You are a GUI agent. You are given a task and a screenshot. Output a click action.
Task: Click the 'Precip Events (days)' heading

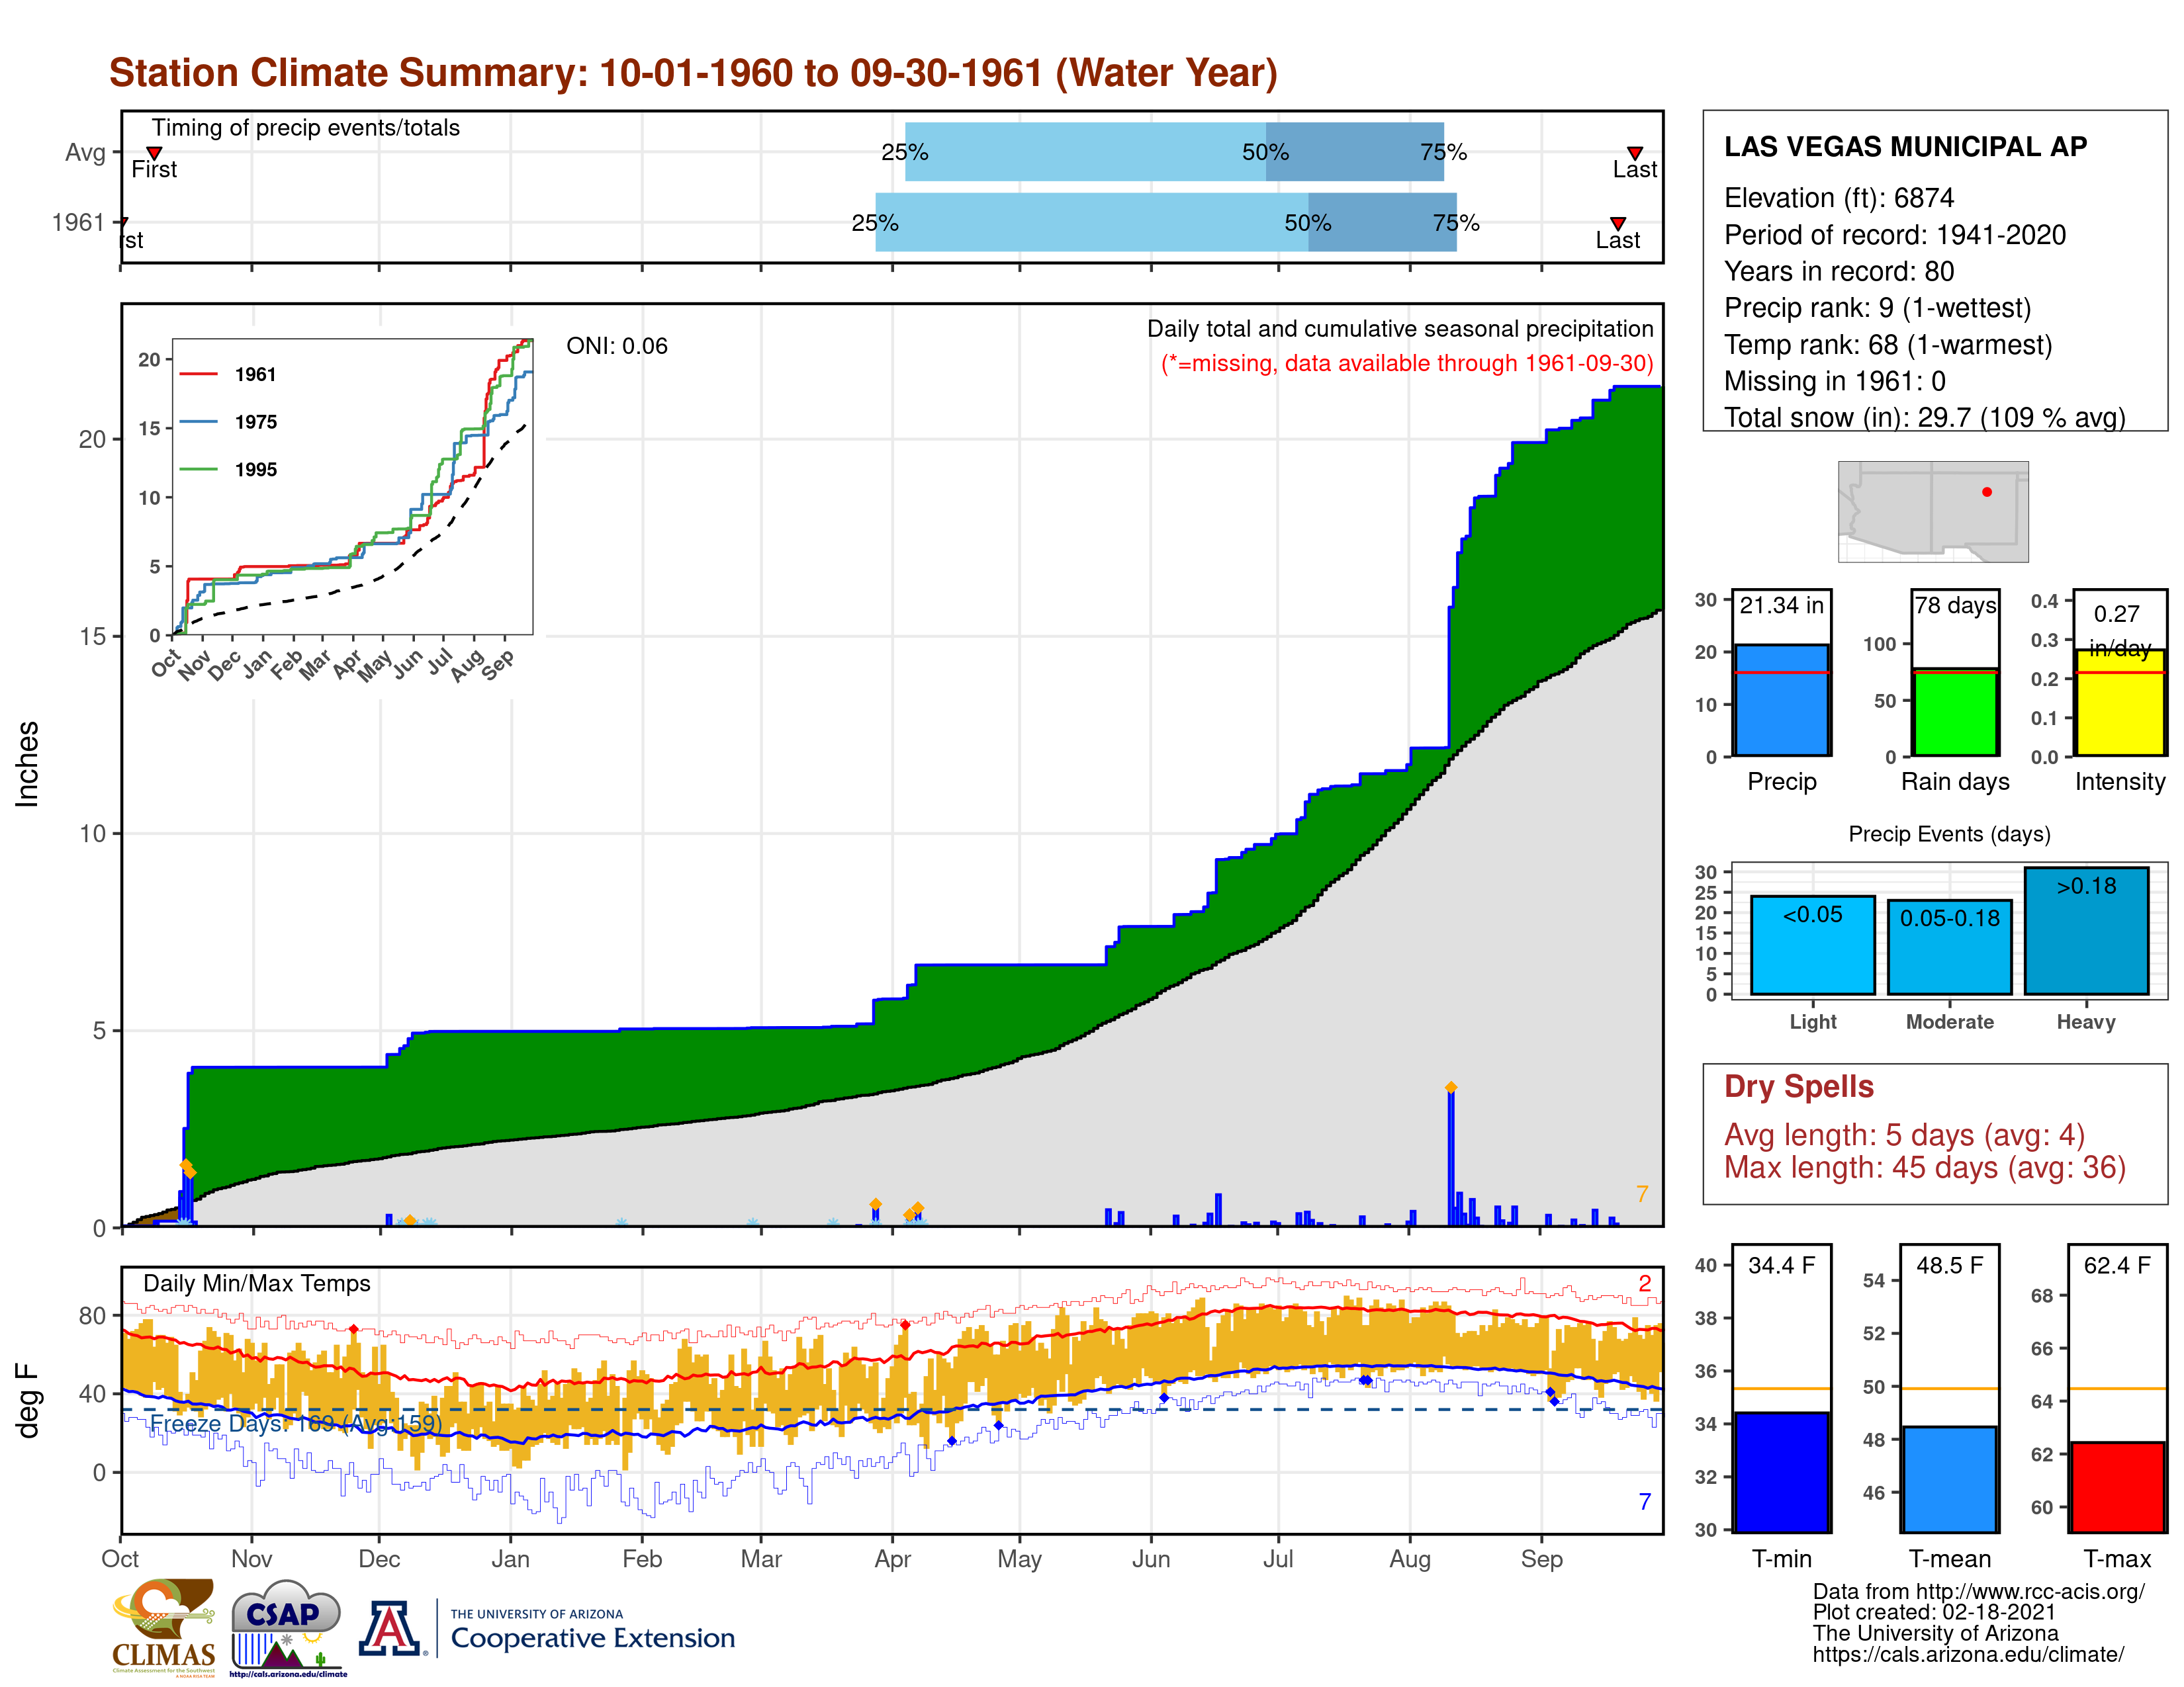[1949, 834]
